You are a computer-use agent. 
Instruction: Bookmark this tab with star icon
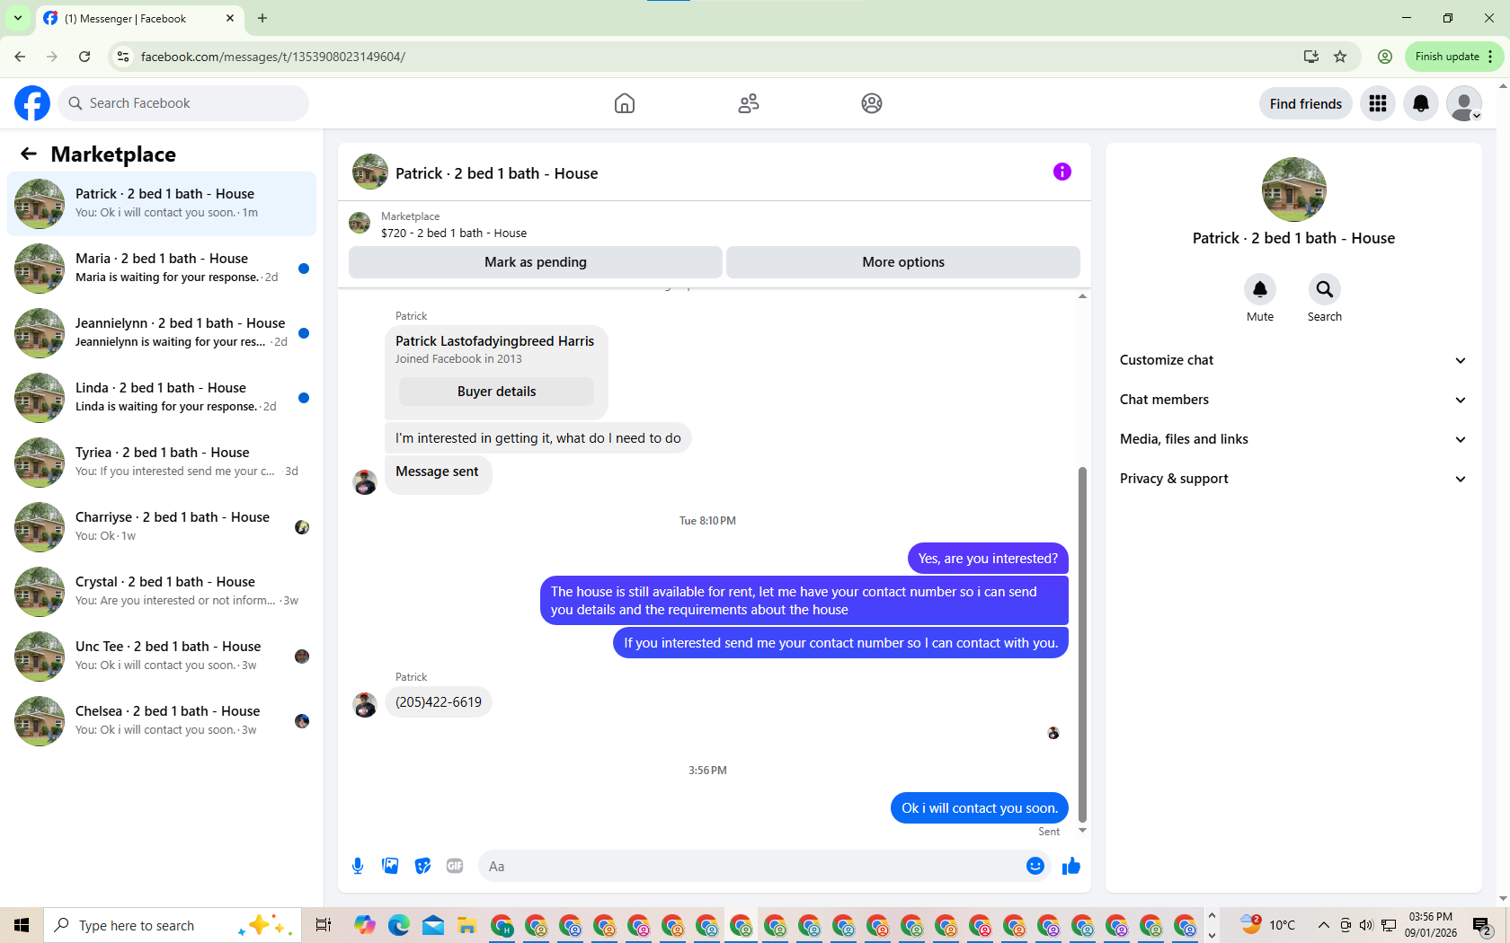pyautogui.click(x=1340, y=57)
